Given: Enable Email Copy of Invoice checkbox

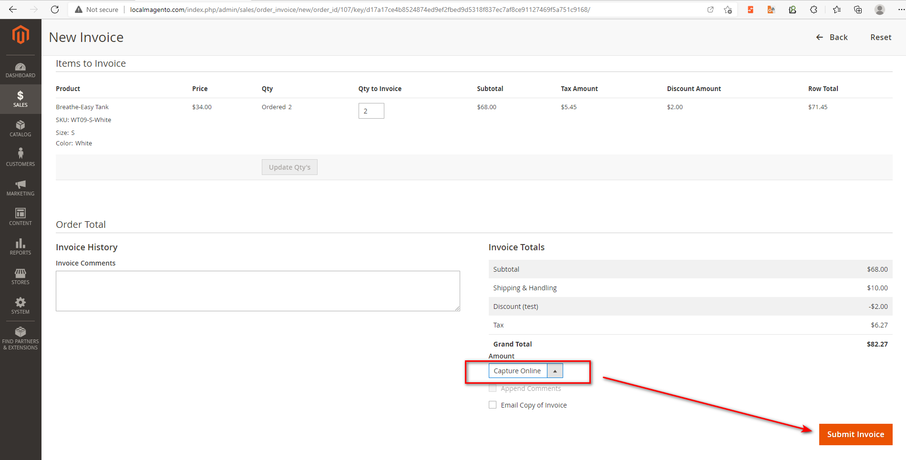Looking at the screenshot, I should (x=493, y=405).
